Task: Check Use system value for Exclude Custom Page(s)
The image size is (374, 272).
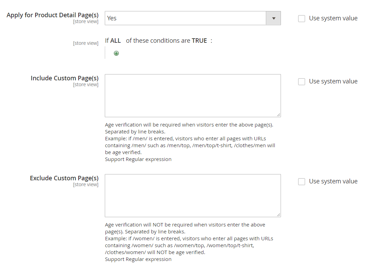Action: [x=302, y=182]
